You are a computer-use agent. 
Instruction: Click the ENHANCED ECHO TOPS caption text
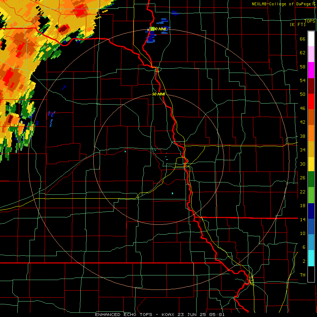[124, 315]
